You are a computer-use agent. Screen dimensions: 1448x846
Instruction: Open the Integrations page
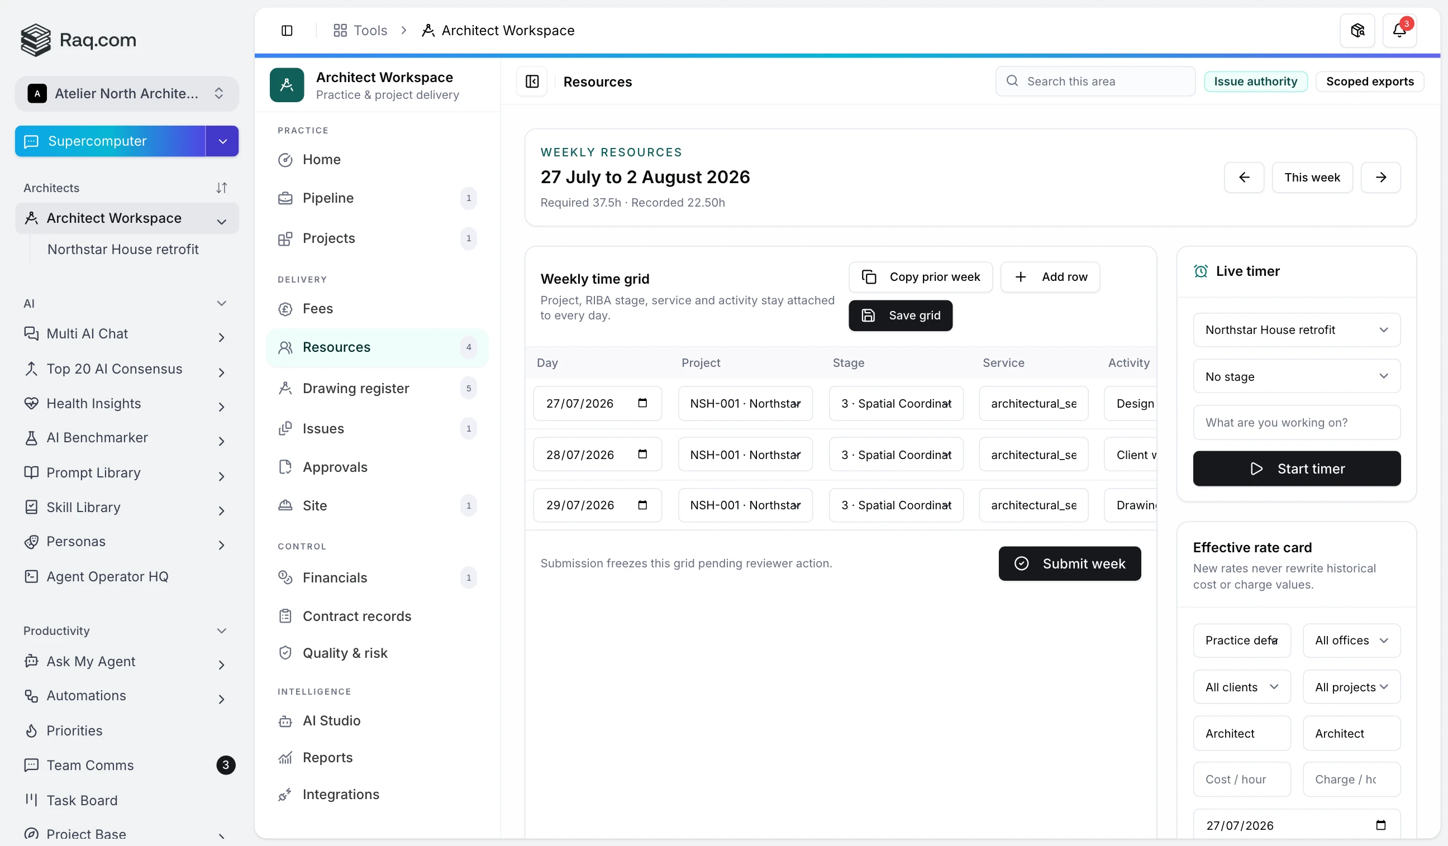[x=378, y=794]
